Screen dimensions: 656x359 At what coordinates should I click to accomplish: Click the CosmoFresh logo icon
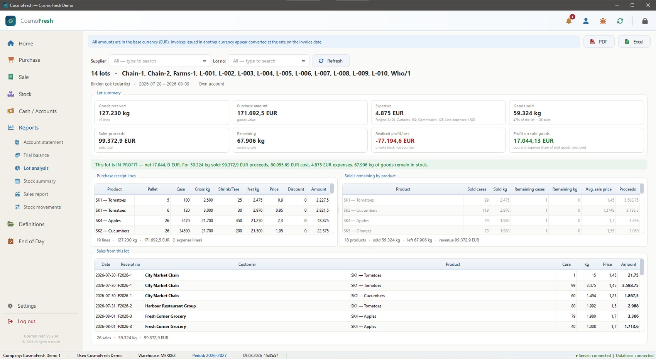[x=10, y=21]
